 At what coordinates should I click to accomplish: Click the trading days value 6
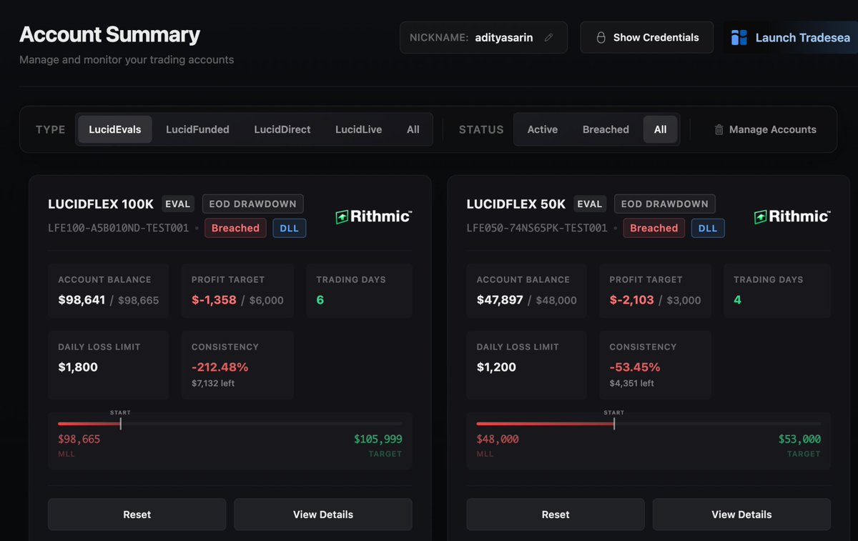point(320,300)
